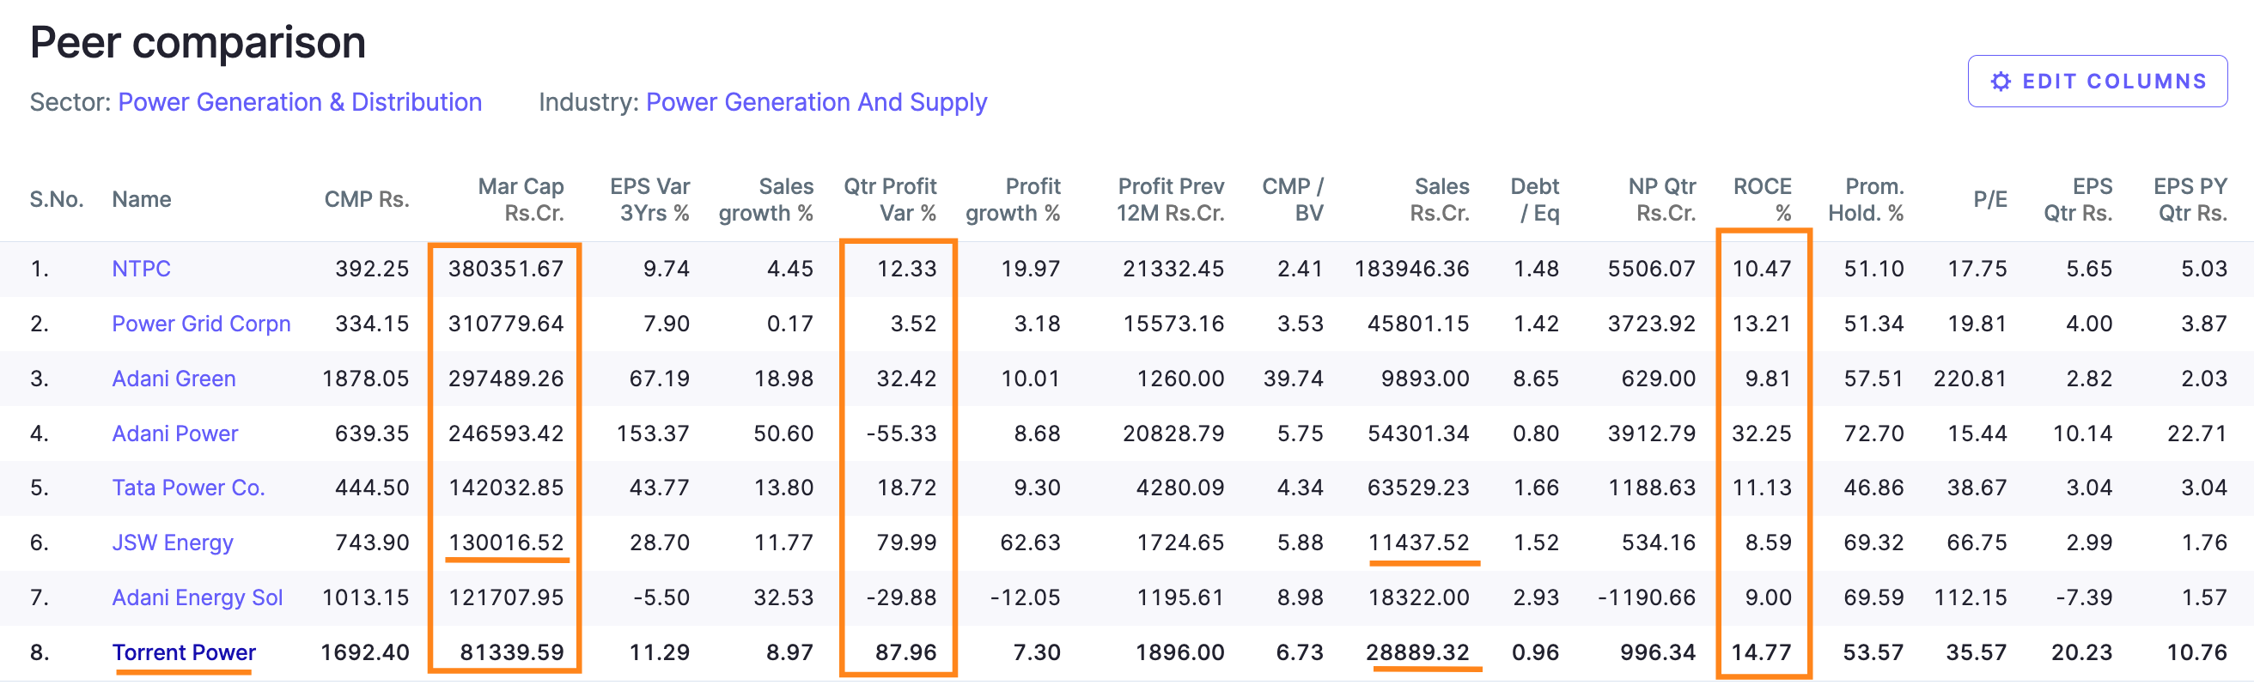Select Adani Green market cap 297489.26

[x=506, y=379]
